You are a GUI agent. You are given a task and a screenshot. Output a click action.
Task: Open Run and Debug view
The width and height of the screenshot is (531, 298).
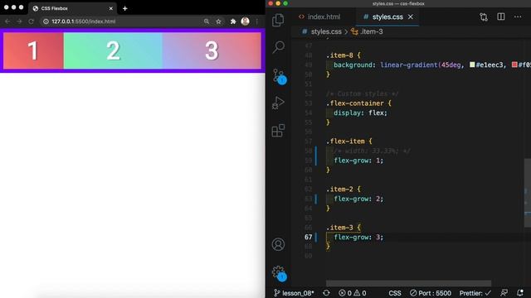point(278,103)
